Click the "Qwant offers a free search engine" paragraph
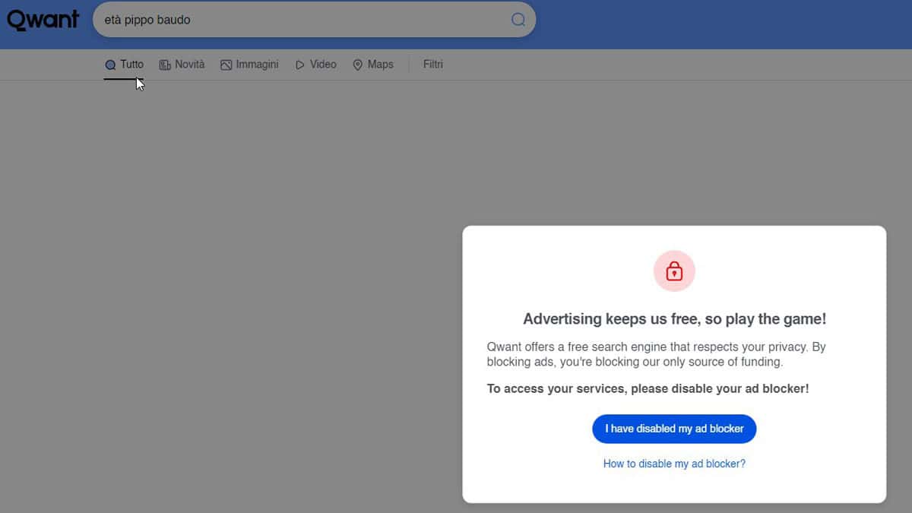Screen dimensions: 912x513 [656, 354]
